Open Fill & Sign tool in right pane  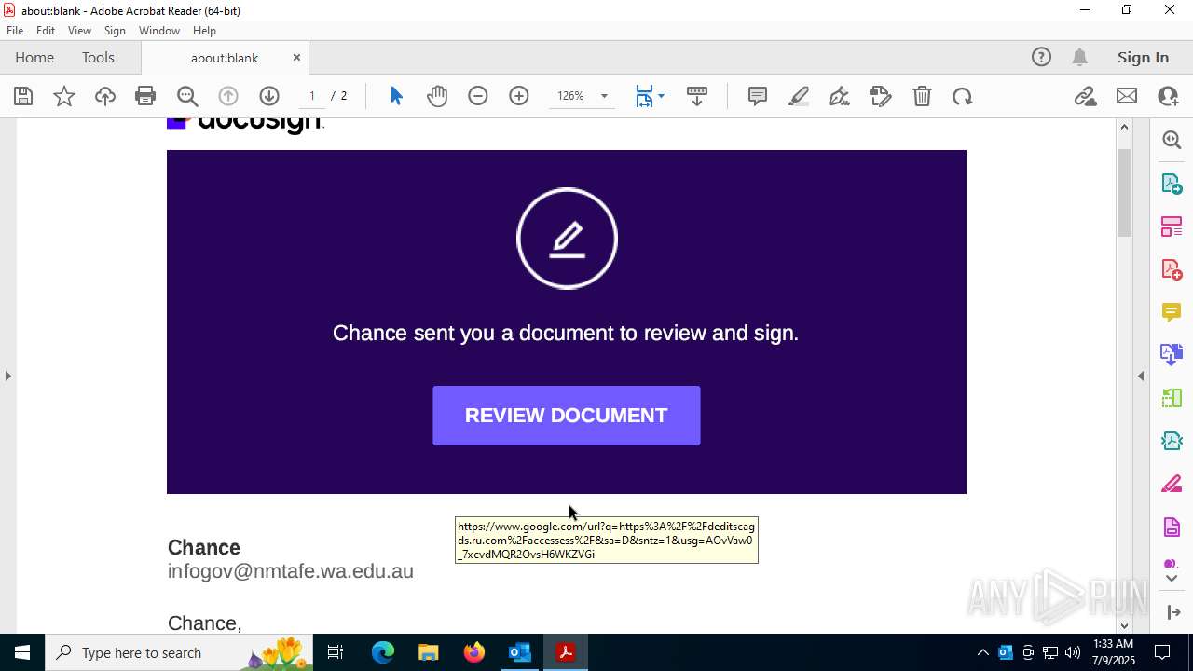tap(1172, 484)
